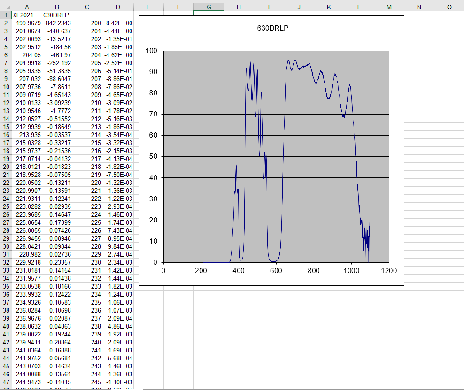
Task: Select the 50 label on vertical axis
Action: [x=153, y=156]
